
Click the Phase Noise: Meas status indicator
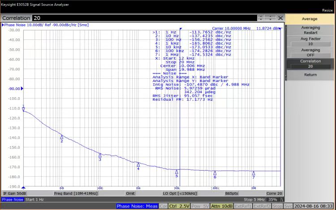(137, 206)
